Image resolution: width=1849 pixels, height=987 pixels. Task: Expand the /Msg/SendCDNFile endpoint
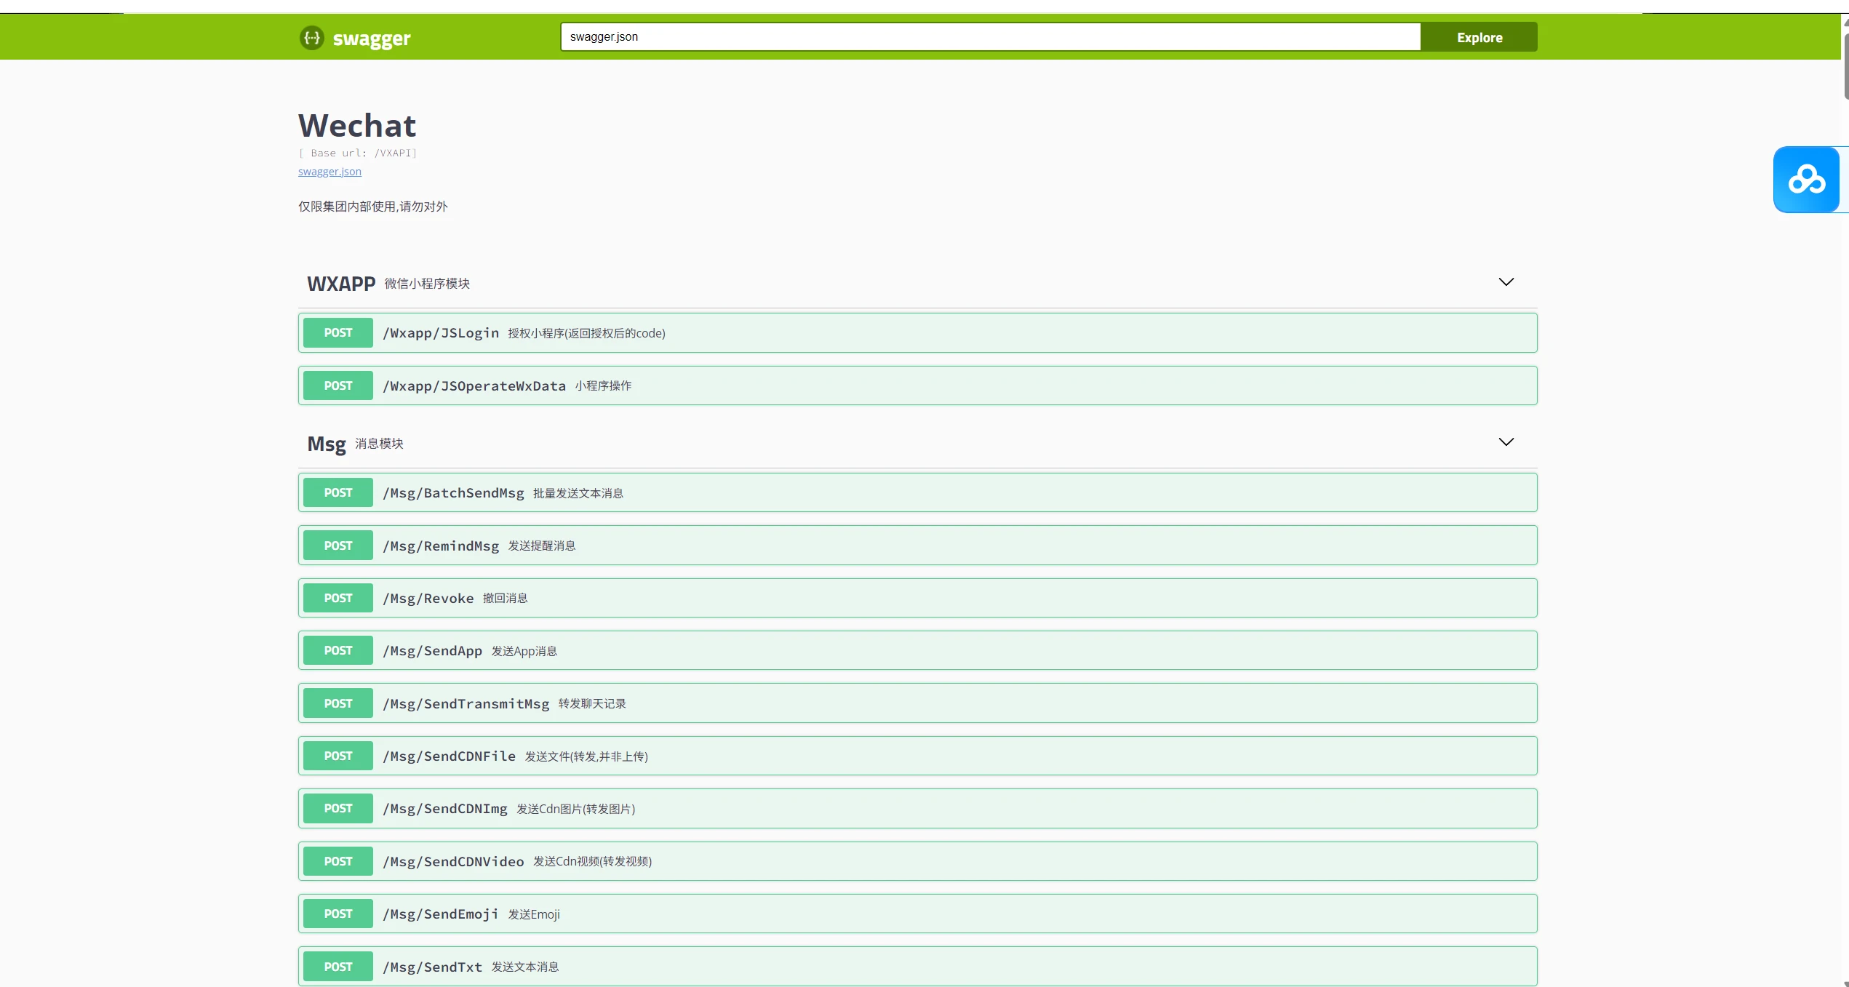(449, 756)
